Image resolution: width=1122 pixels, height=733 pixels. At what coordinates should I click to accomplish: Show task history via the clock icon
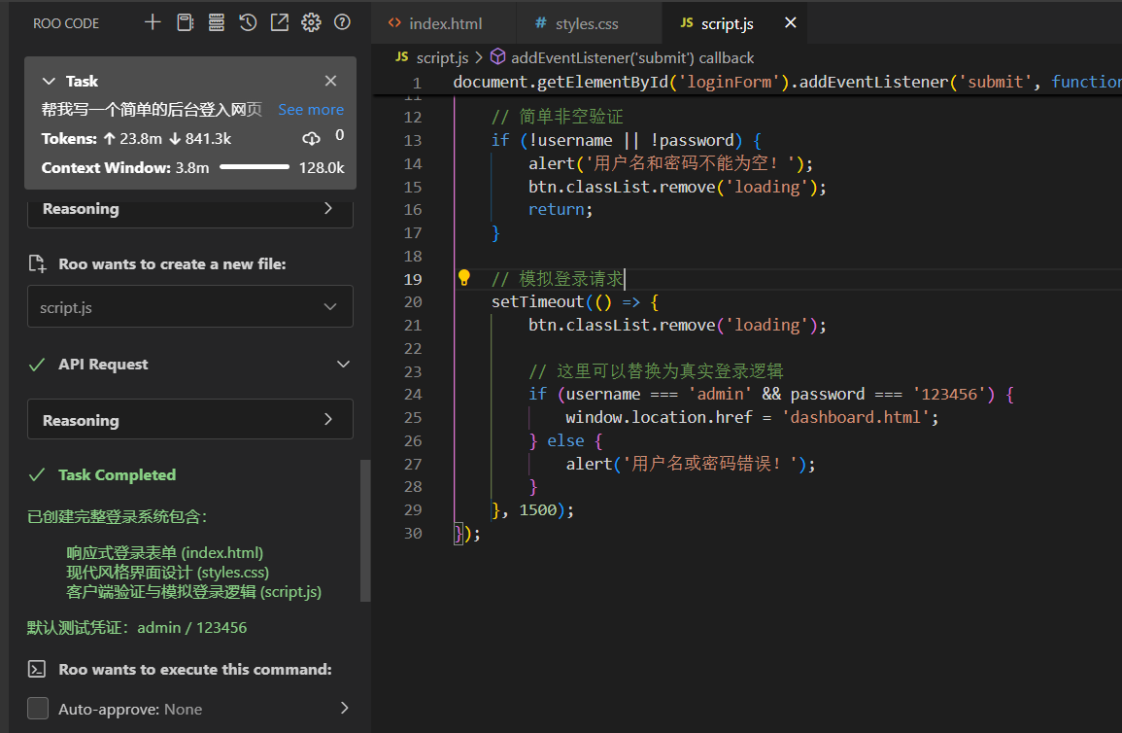click(x=248, y=22)
